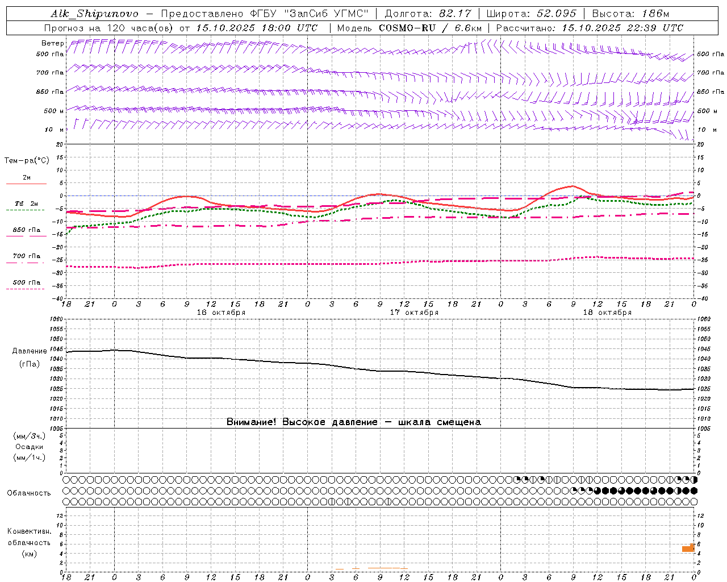Click the Конвективн. convective cloud label
This screenshot has height=582, width=727.
click(30, 531)
